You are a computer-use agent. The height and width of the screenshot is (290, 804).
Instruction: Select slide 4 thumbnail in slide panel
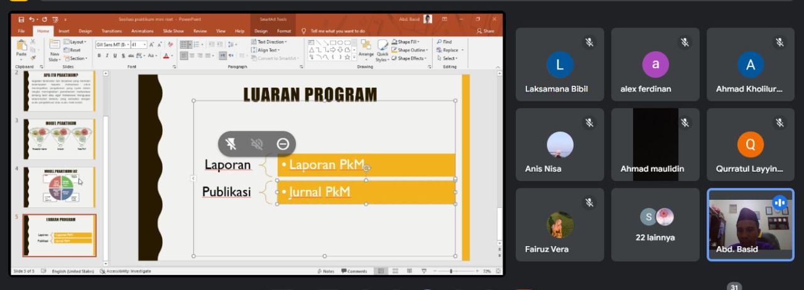60,187
